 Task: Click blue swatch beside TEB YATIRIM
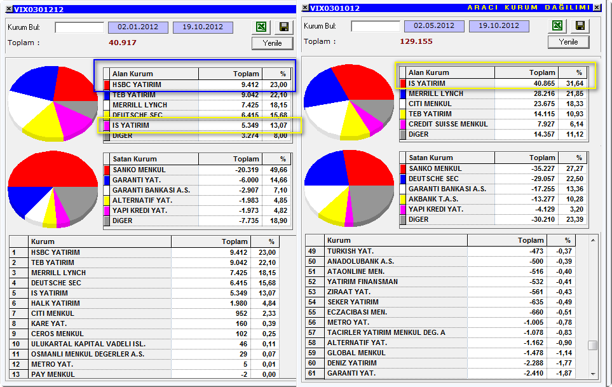tap(107, 95)
